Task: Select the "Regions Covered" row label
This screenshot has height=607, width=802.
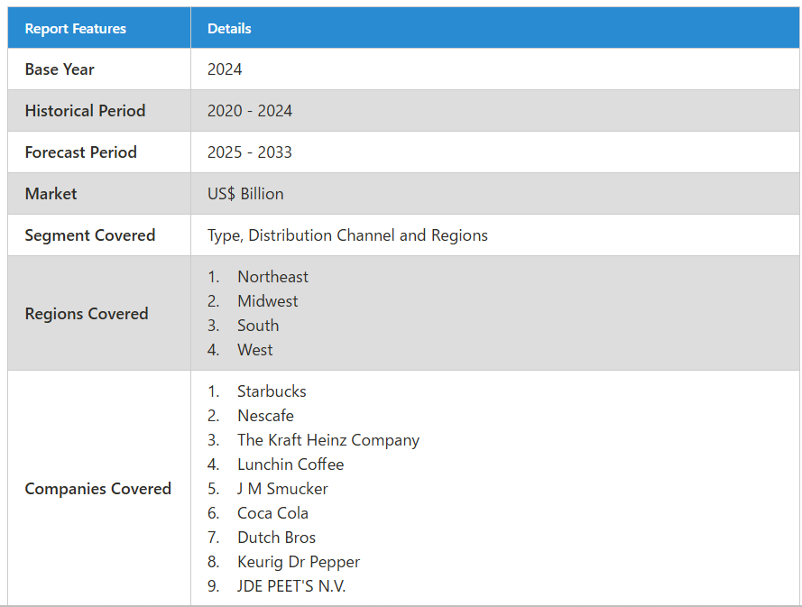Action: (87, 314)
